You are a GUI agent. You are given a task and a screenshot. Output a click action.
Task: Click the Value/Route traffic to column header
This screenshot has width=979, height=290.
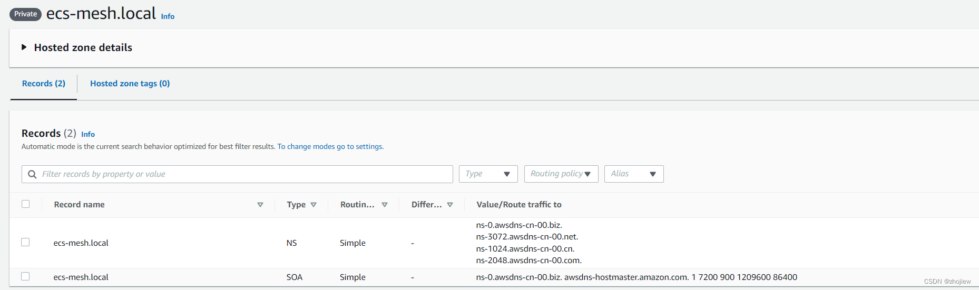tap(519, 204)
